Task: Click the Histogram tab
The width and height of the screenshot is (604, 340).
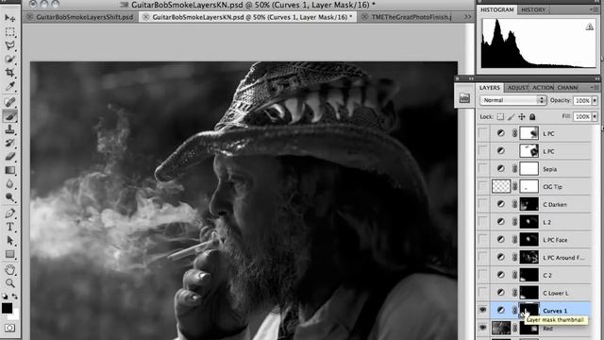Action: [497, 9]
